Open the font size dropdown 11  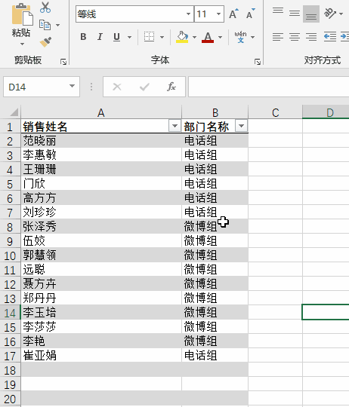(219, 14)
